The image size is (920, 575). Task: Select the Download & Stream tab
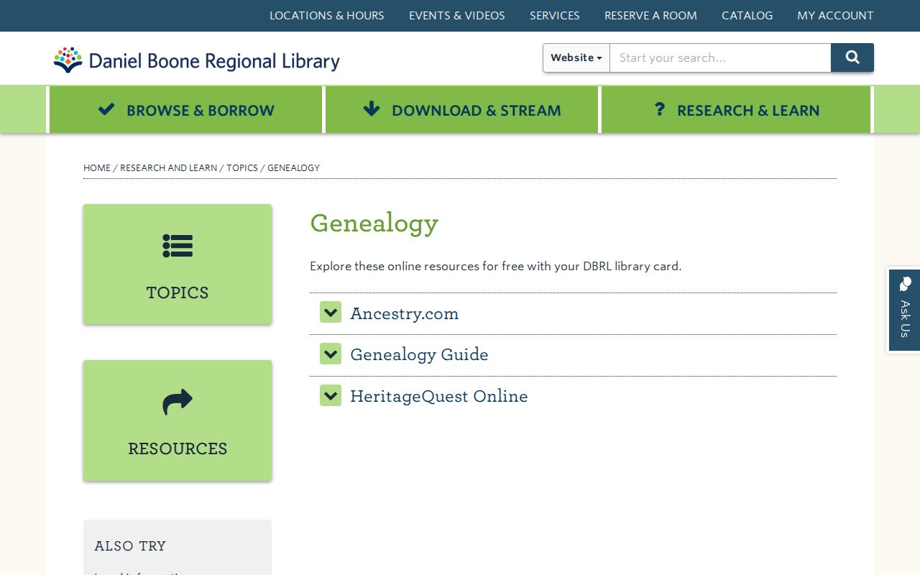[462, 110]
